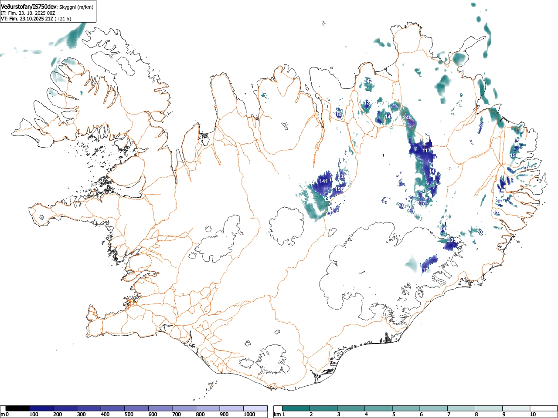Pick the 900–1000 m pale swatch
Image resolution: width=558 pixels, height=418 pixels.
click(x=231, y=408)
